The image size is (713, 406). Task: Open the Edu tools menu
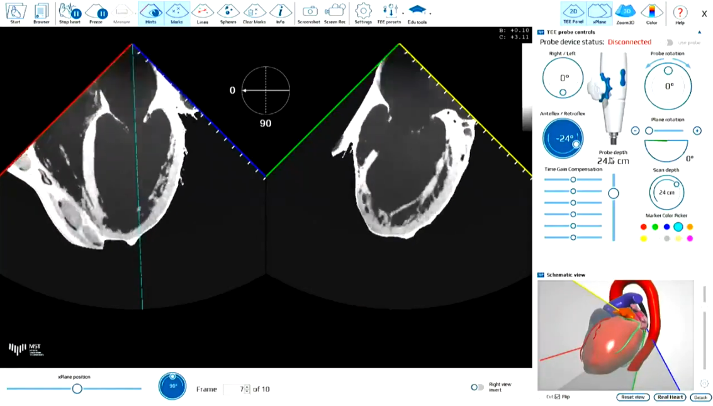(x=416, y=11)
